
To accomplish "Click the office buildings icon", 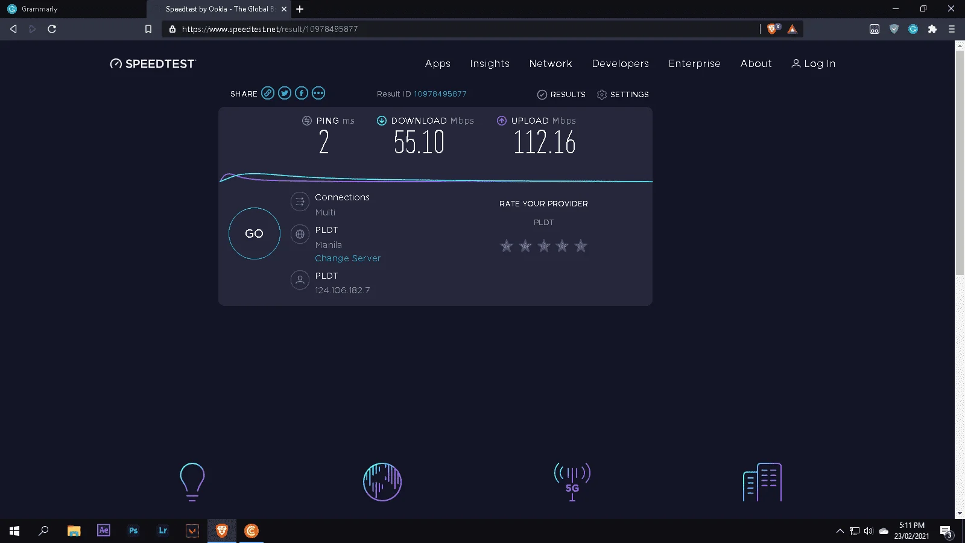I will [x=762, y=482].
